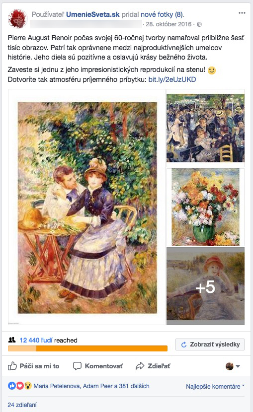Open the large Renoir garden couple painting
The height and width of the screenshot is (412, 253).
click(x=87, y=207)
